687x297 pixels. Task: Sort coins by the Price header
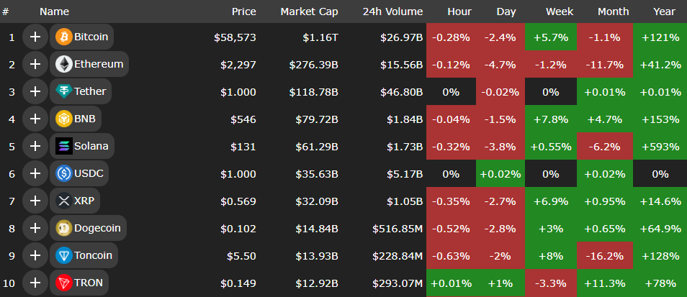coord(243,12)
